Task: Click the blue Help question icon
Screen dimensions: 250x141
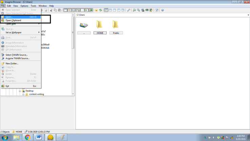Action: (x=163, y=10)
